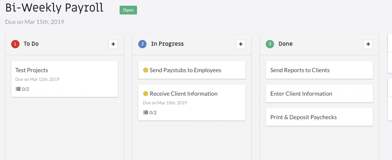Open Receive Client Information card
Screen dimensions: 392x160
click(192, 102)
